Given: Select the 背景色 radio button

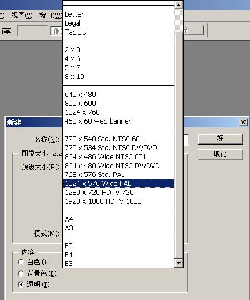Looking at the screenshot, I should [21, 273].
